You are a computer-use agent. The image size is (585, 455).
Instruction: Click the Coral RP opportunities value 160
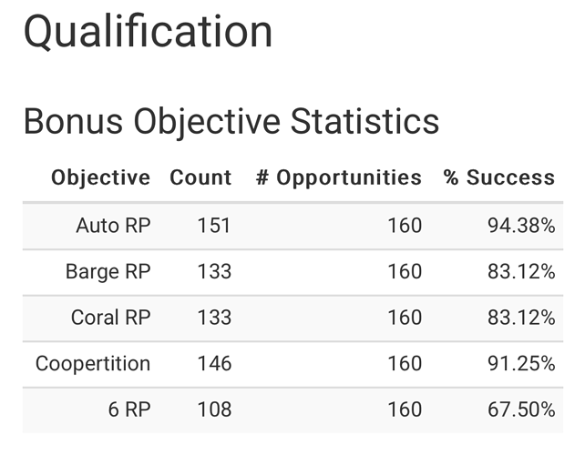pyautogui.click(x=405, y=318)
